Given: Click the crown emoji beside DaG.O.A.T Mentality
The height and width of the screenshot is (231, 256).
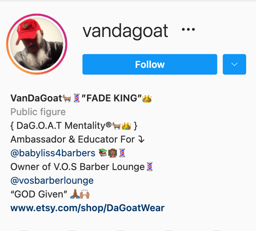Looking at the screenshot, I should [x=126, y=126].
